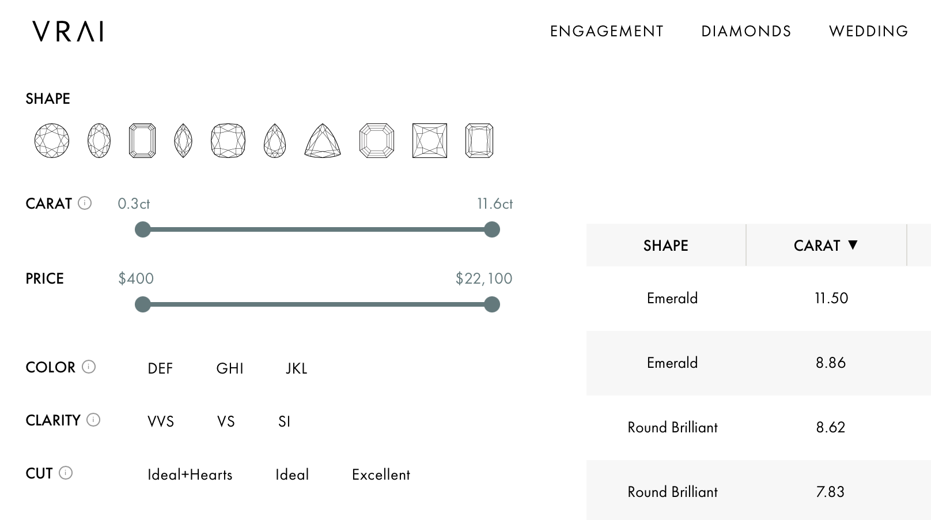This screenshot has height=520, width=931.
Task: Choose the Pear diamond shape icon
Action: (275, 141)
